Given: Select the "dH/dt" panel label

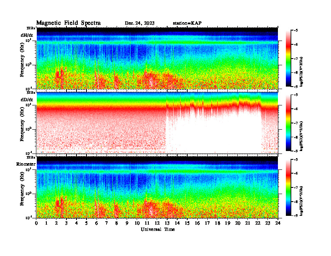Looking at the screenshot, I should [x=27, y=35].
